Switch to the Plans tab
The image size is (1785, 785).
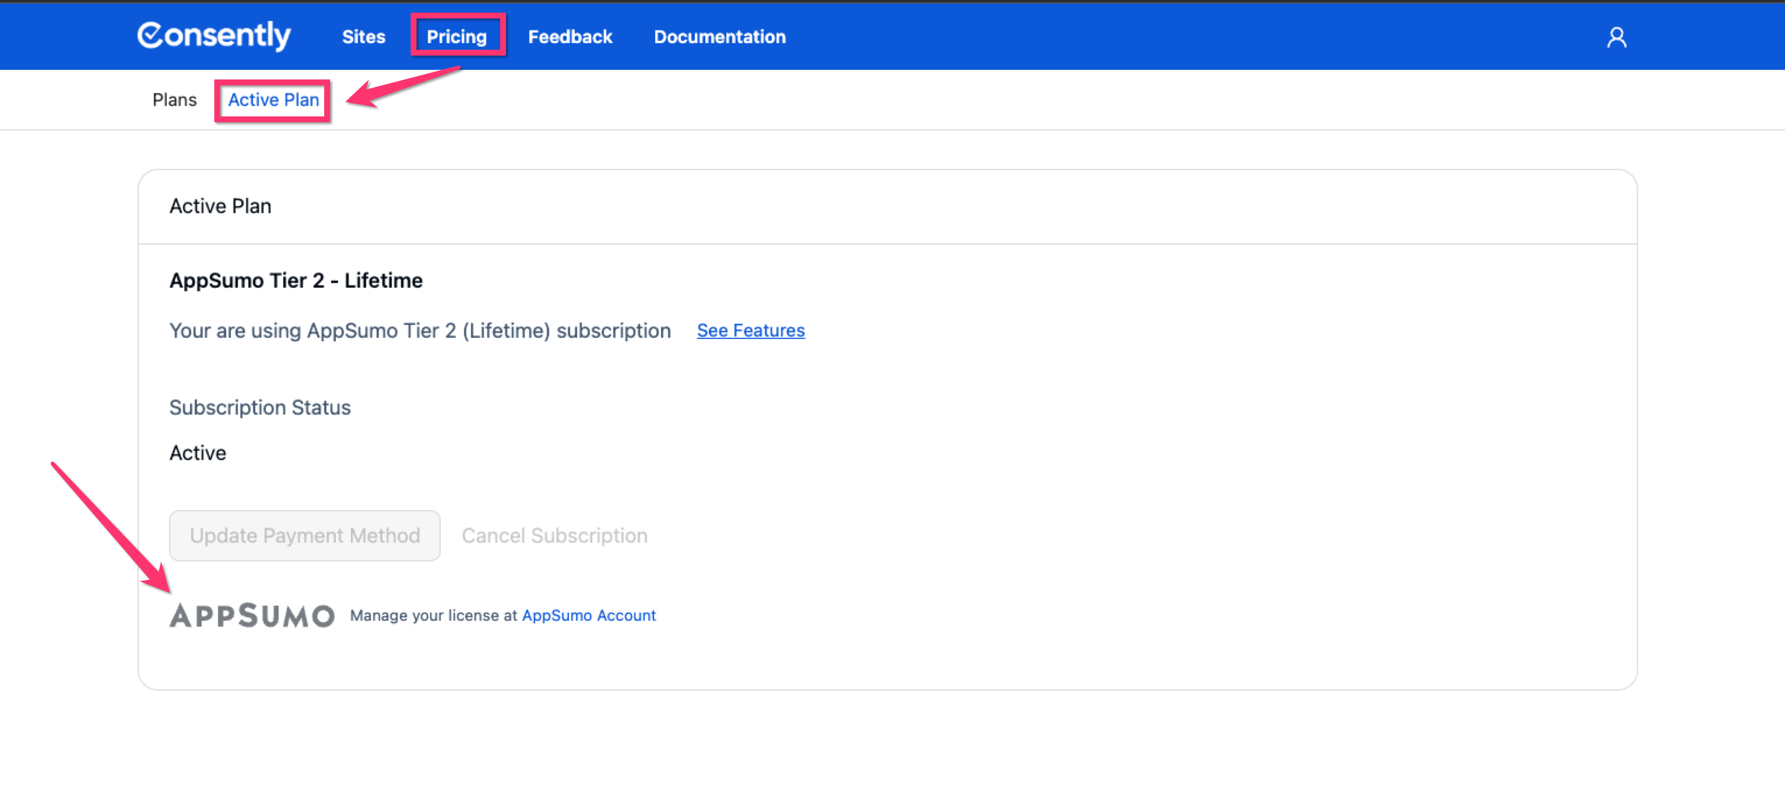174,100
